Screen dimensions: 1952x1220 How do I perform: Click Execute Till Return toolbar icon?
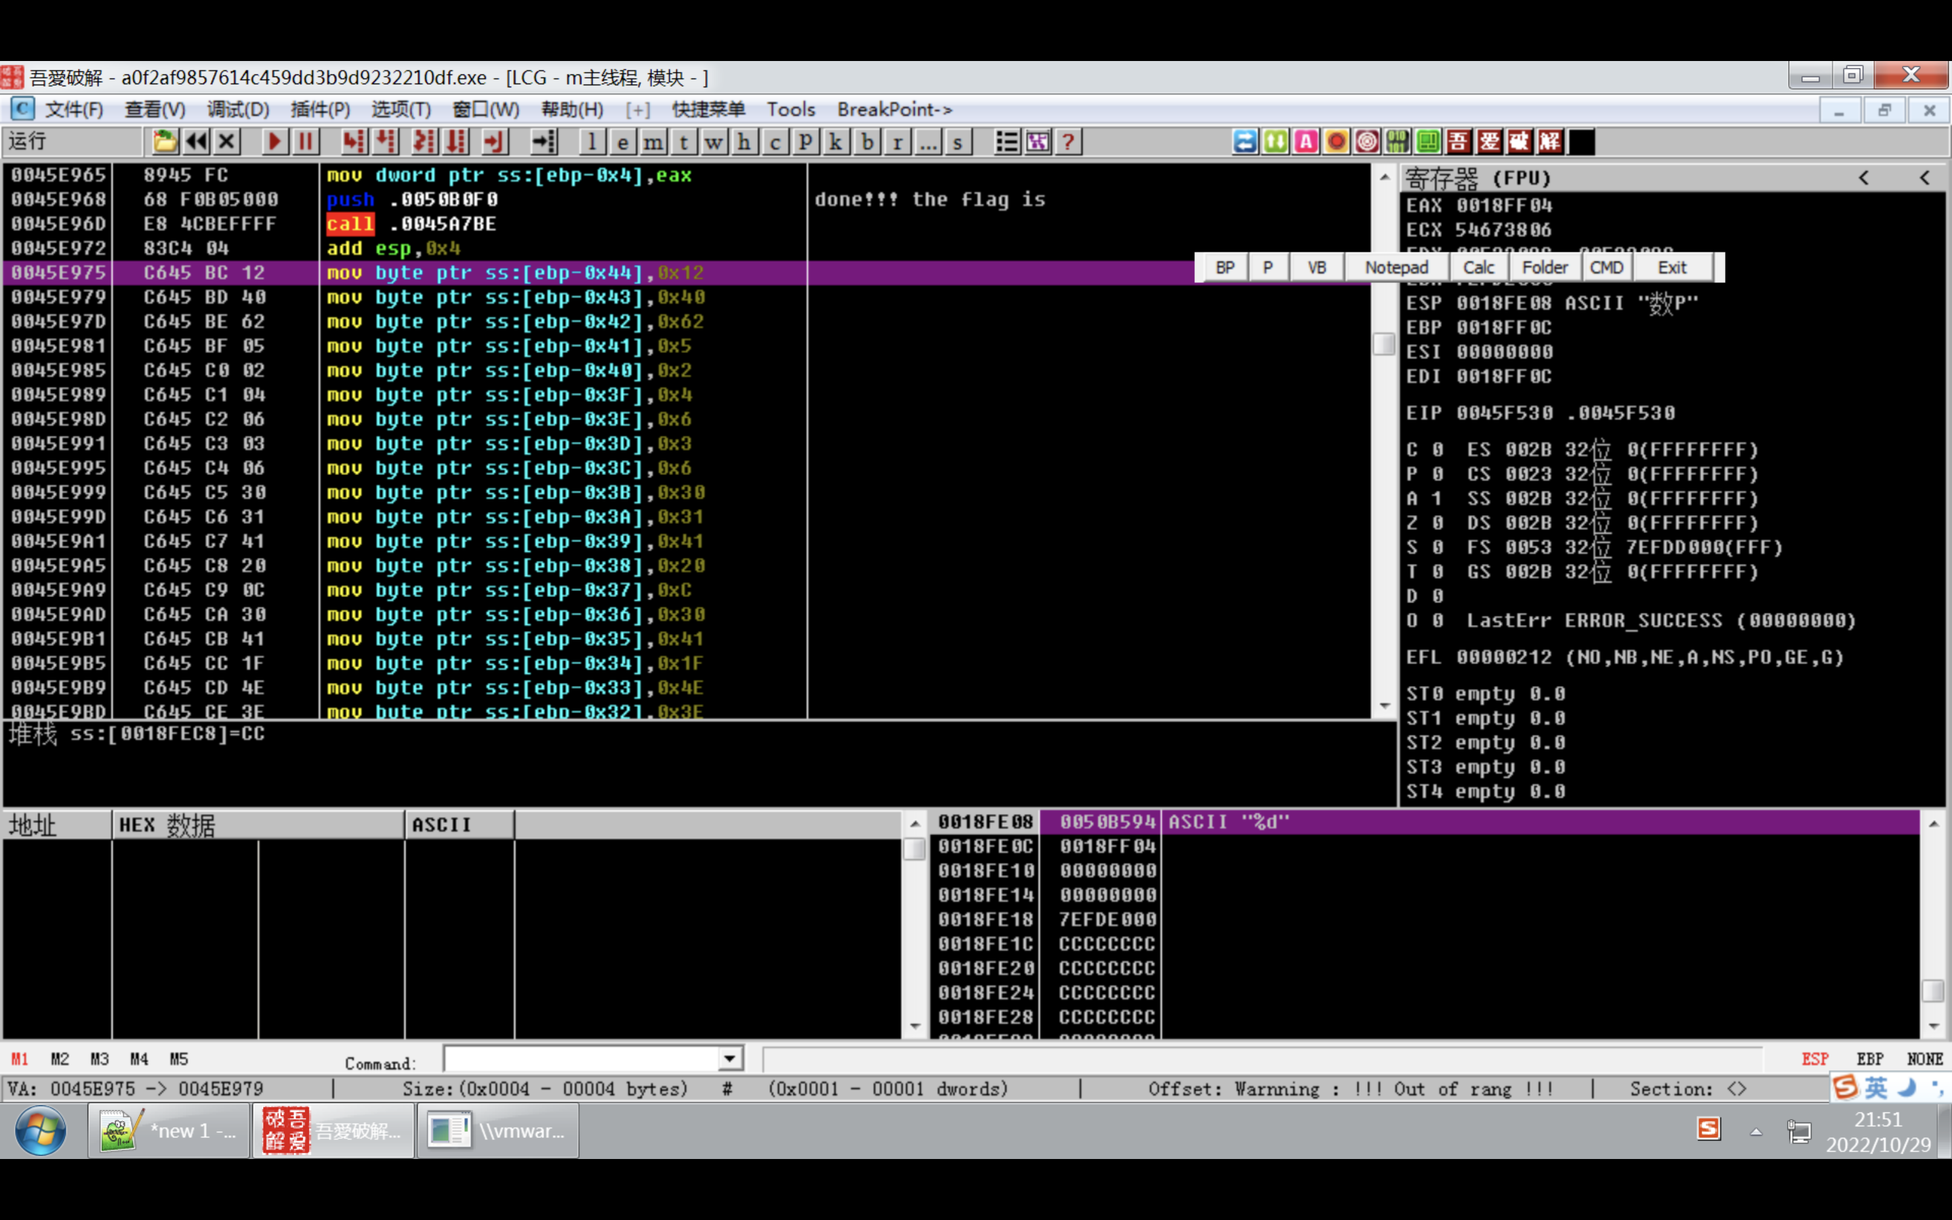tap(493, 142)
